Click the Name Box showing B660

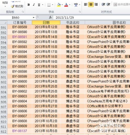click(16, 18)
